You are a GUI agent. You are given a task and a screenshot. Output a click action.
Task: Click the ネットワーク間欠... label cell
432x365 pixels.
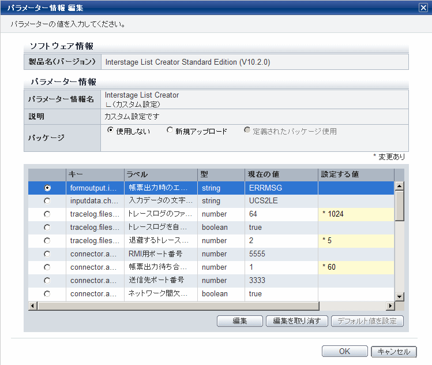(x=161, y=293)
